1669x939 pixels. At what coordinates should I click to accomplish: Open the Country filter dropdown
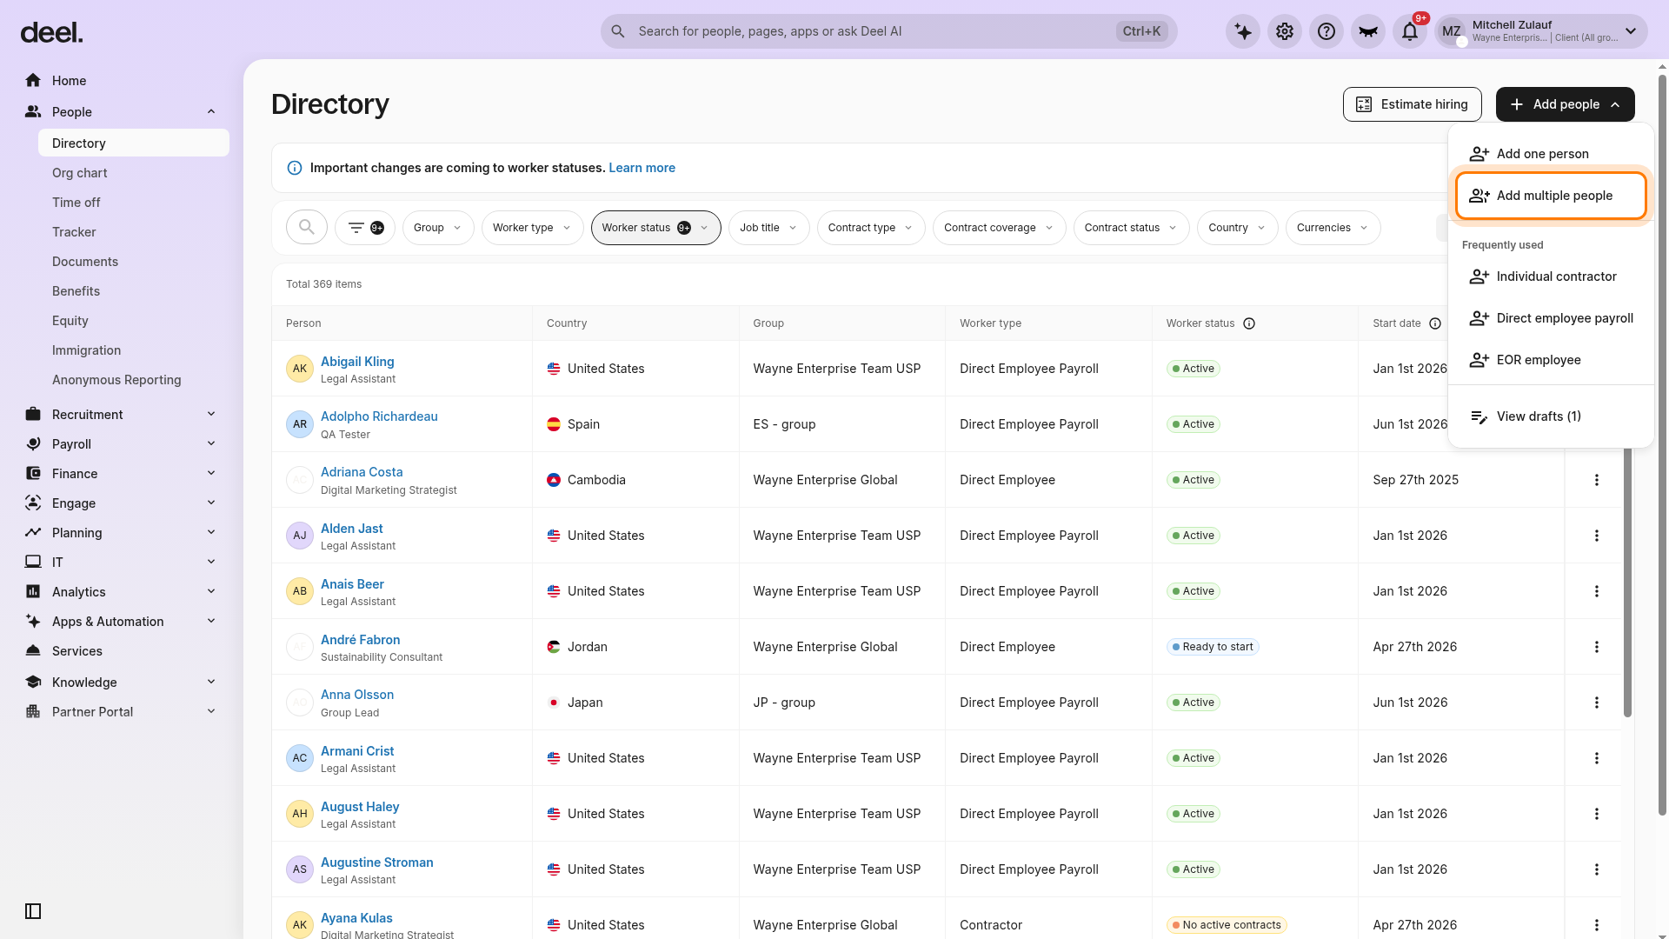tap(1237, 228)
